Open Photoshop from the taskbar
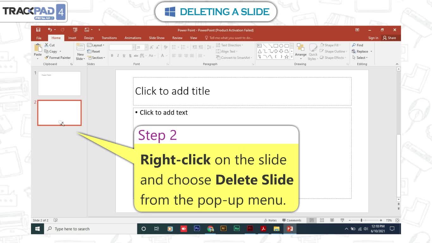The image size is (432, 243). tap(197, 228)
